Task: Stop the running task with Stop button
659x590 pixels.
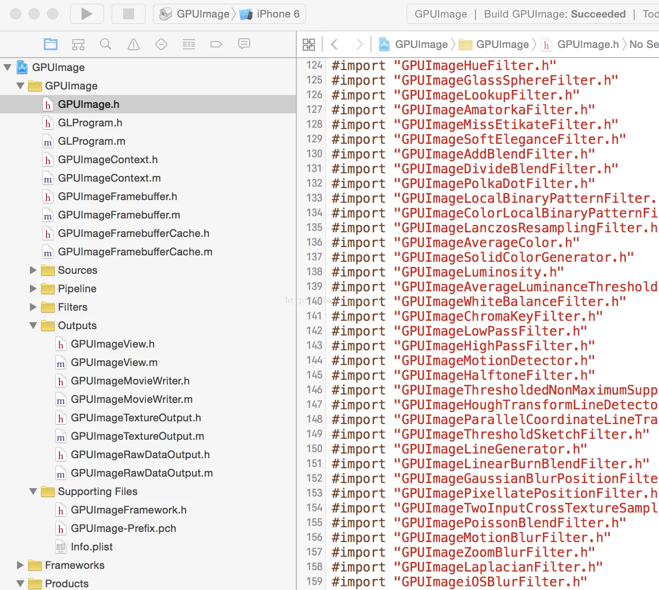Action: [129, 14]
